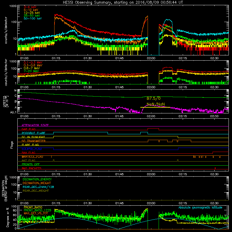Click the Flags vertical axis title
The height and width of the screenshot is (232, 232).
(12, 145)
